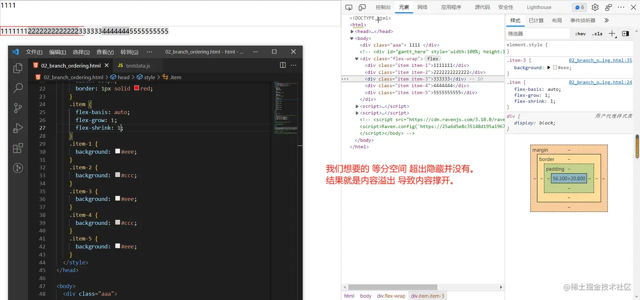
Task: Click the #eee background color swatch
Action: 554,67
